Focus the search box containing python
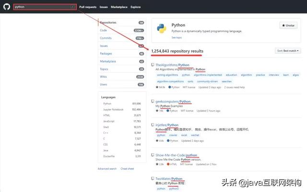This screenshot has height=192, width=307. 45,7
